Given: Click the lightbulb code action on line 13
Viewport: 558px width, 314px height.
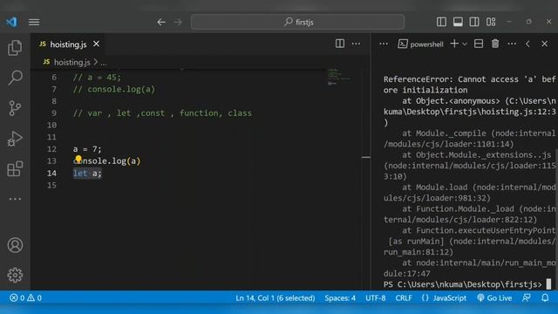Looking at the screenshot, I should [x=78, y=158].
